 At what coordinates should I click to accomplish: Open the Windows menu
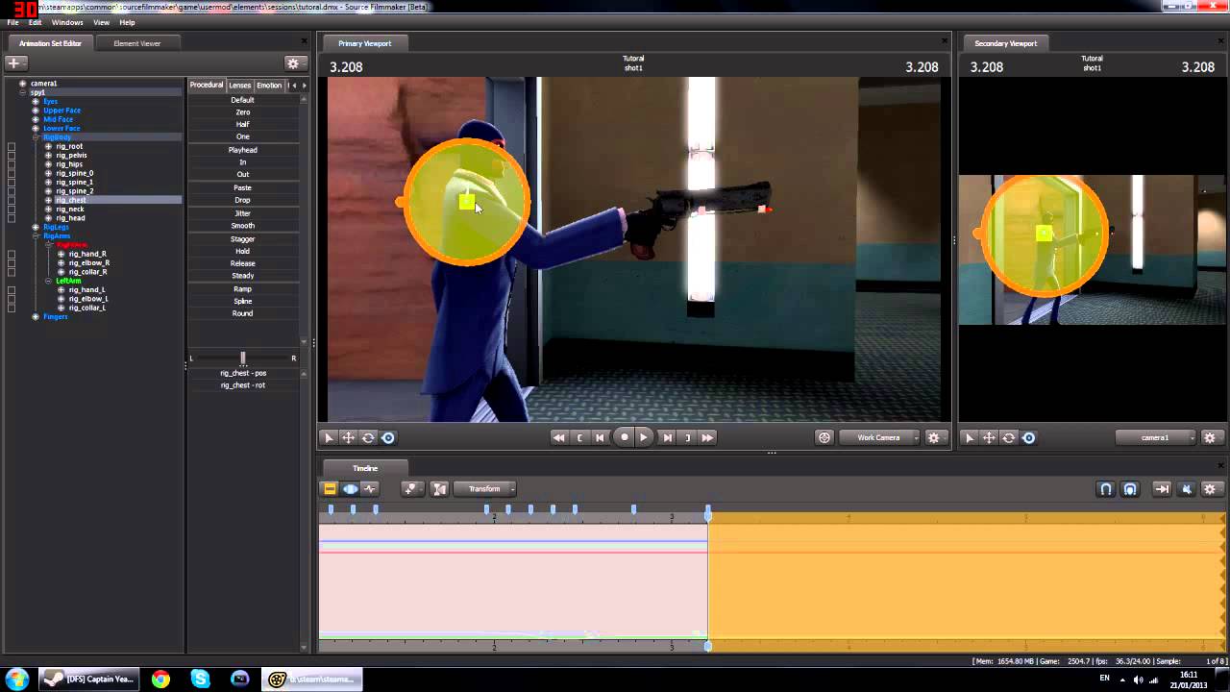(x=67, y=22)
